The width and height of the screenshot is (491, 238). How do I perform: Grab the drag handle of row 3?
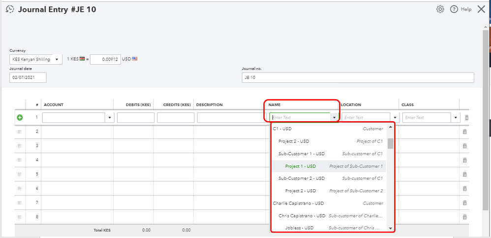tap(19, 146)
